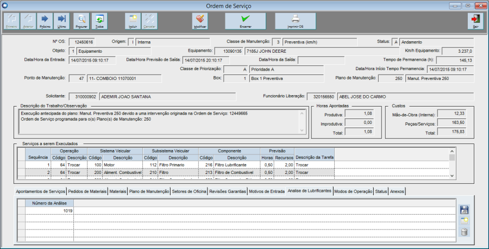Open the Materiais tab
Screen dimensions: 489x249
[x=118, y=191]
